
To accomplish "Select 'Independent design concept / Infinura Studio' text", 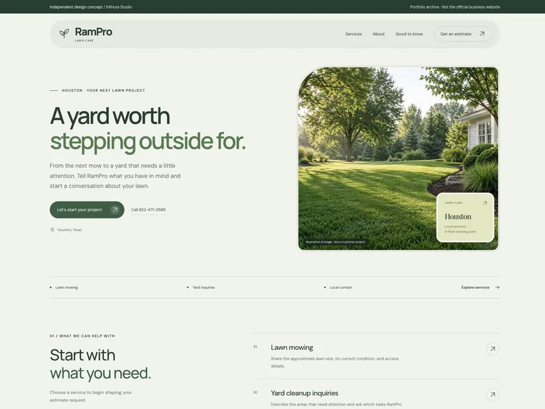I will coord(91,7).
